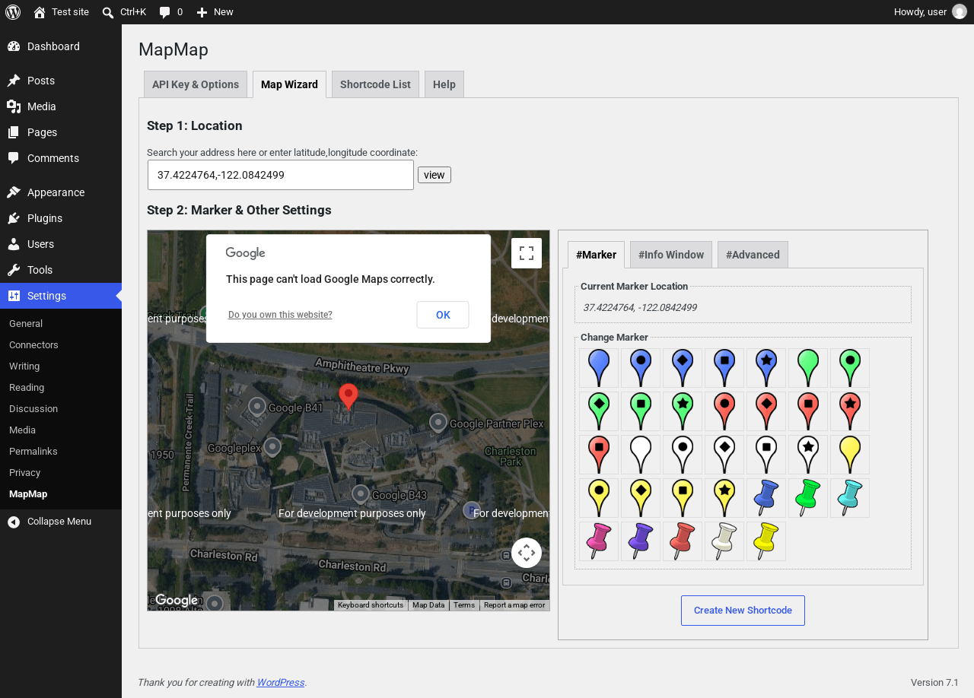Choose the green marker with a diamond

coord(599,411)
